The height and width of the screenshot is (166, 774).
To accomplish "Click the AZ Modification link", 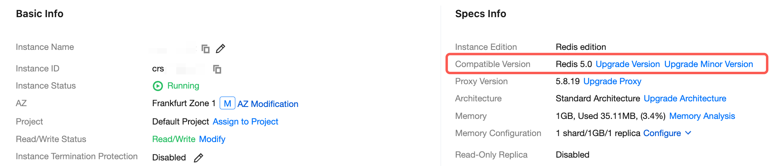I will pyautogui.click(x=268, y=104).
